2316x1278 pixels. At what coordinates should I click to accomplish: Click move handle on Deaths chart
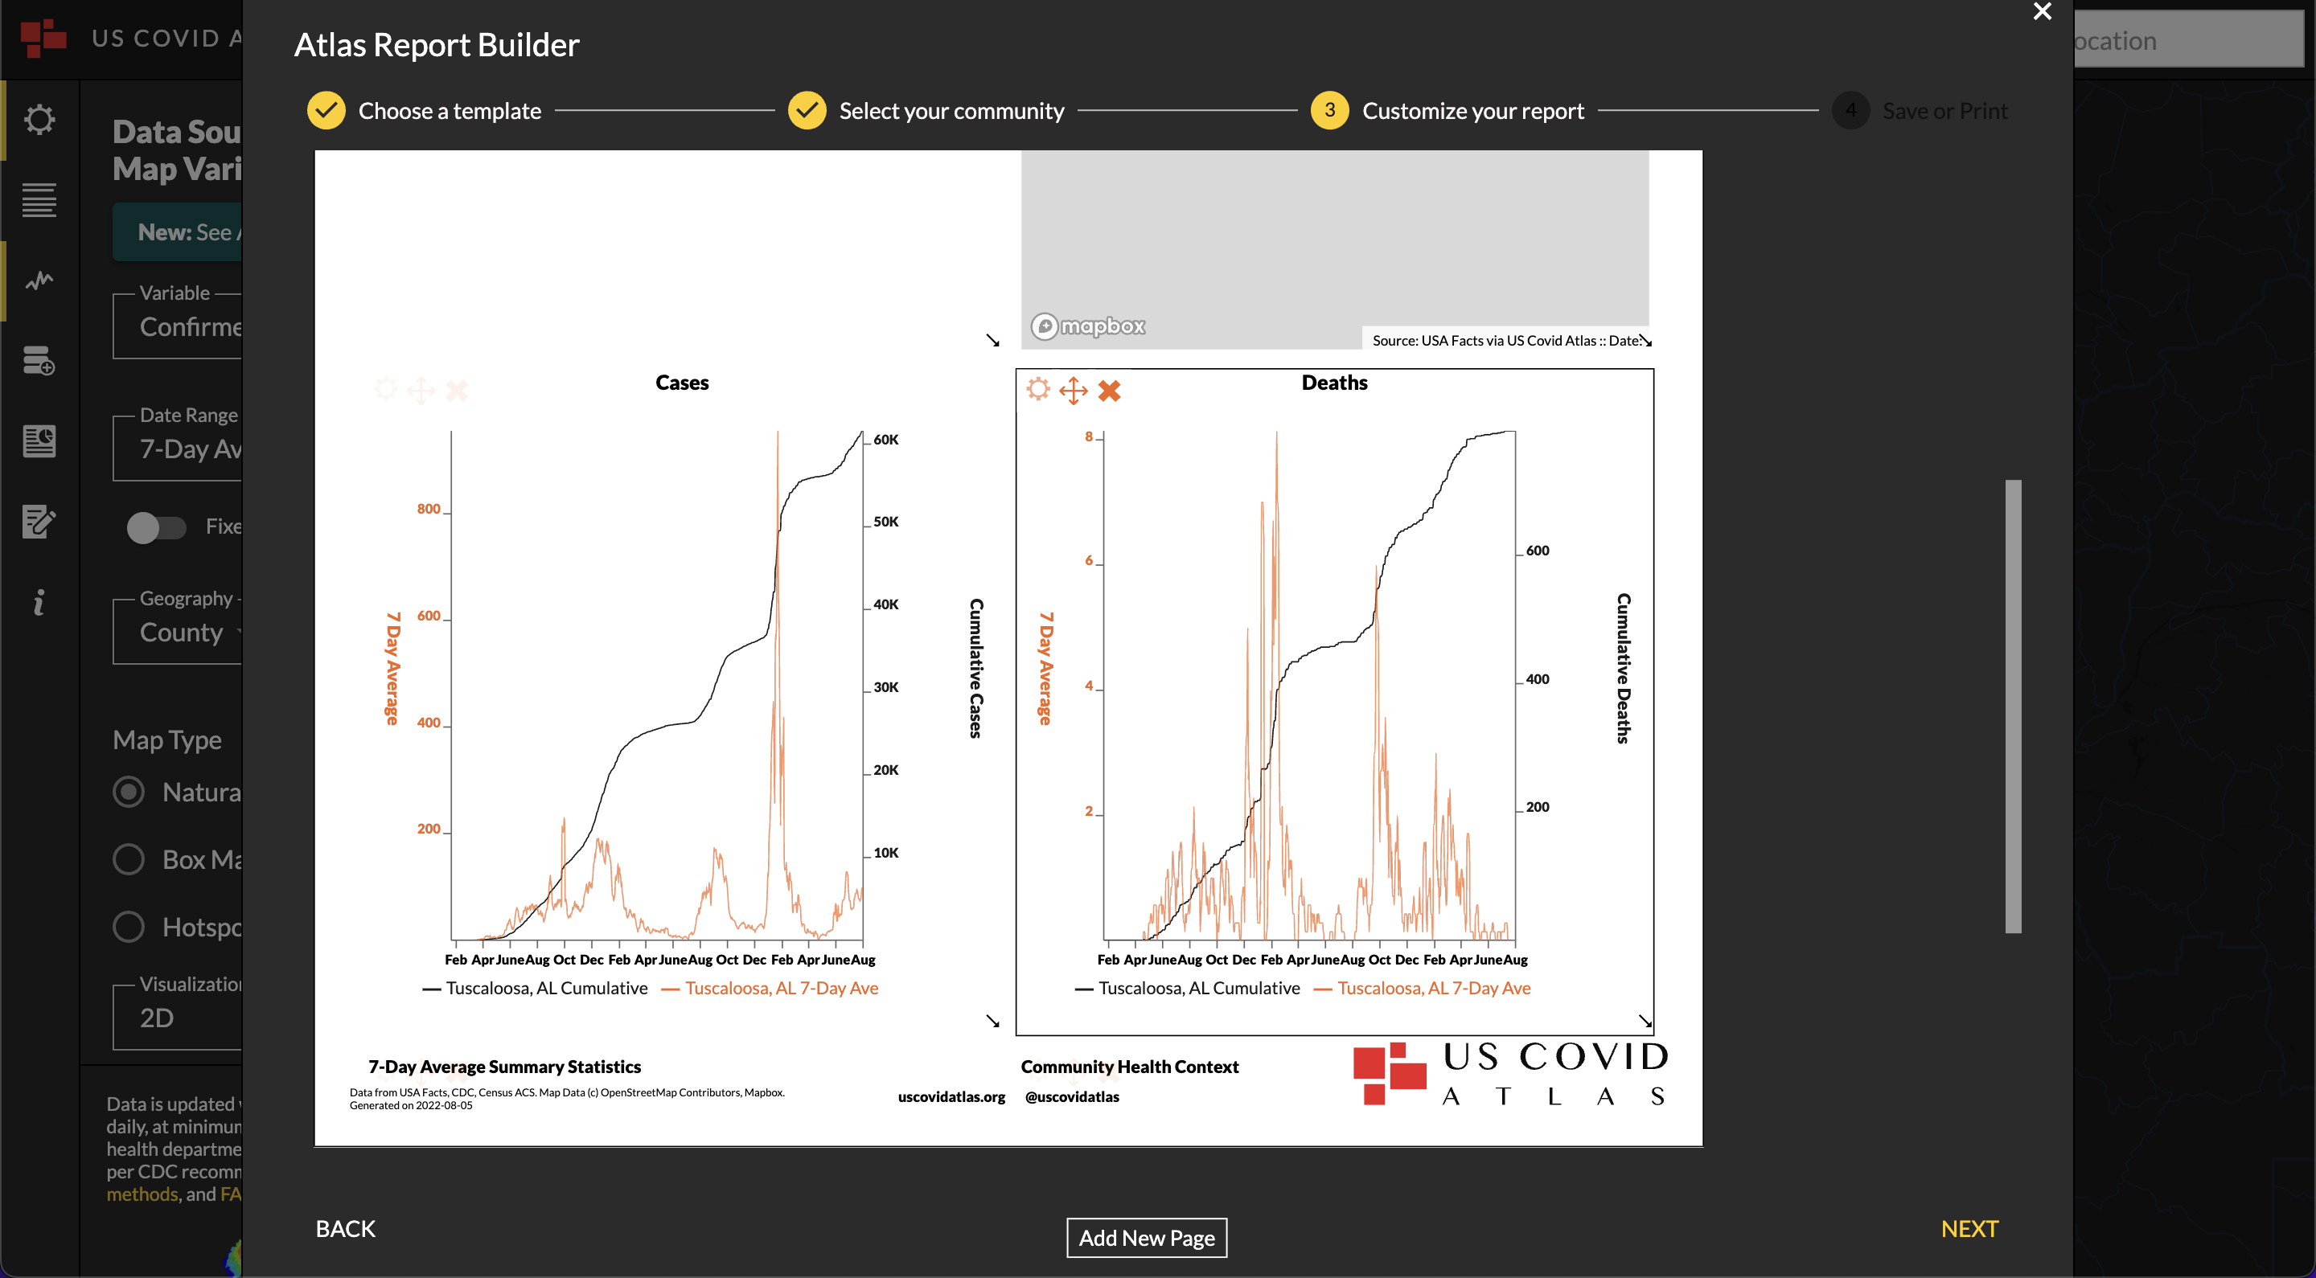(x=1074, y=390)
